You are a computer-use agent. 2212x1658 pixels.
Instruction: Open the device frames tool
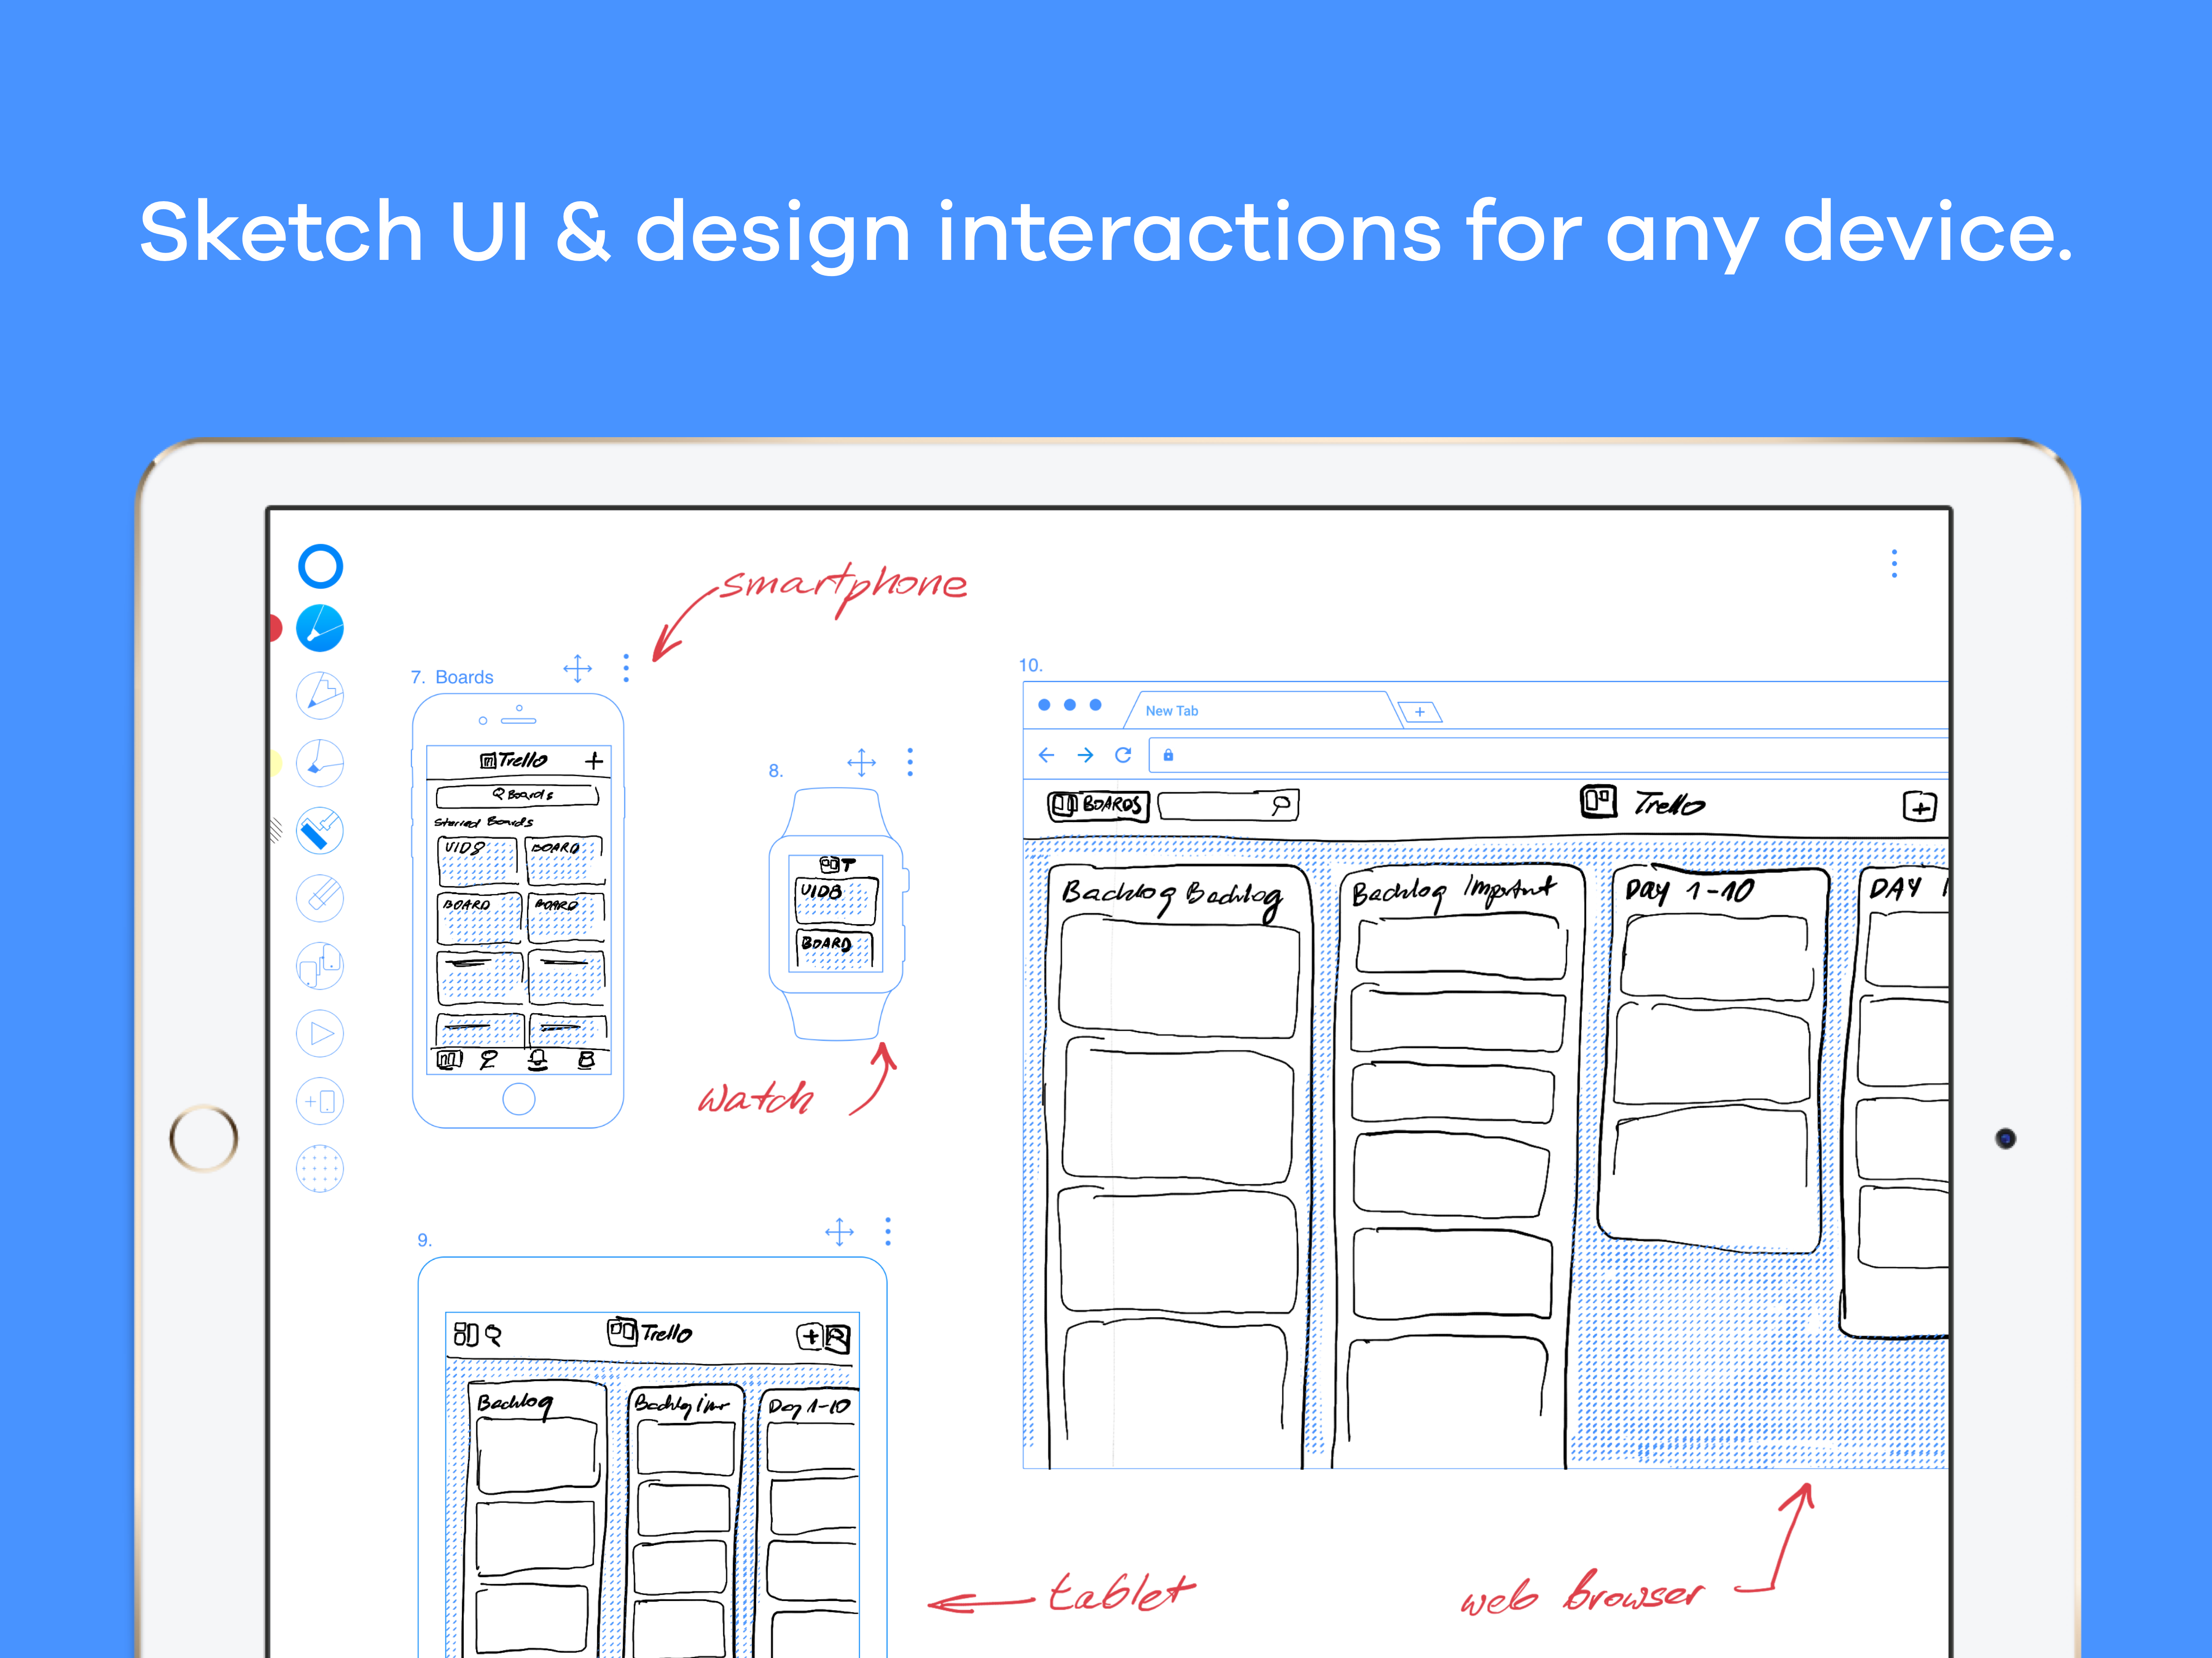click(320, 966)
